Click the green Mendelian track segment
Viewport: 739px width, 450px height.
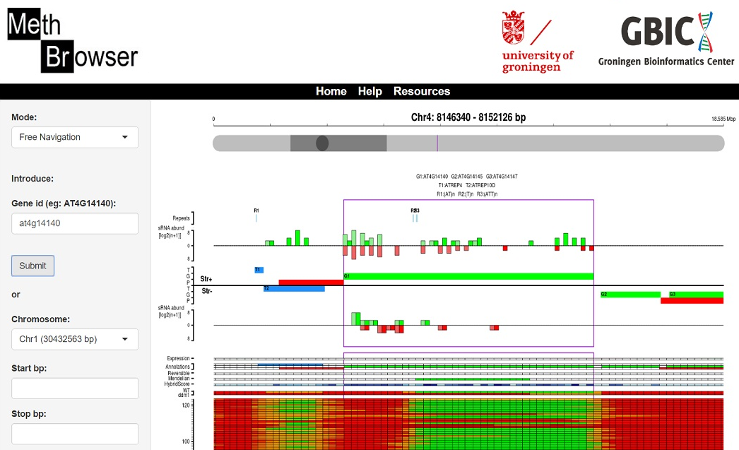[x=472, y=379]
